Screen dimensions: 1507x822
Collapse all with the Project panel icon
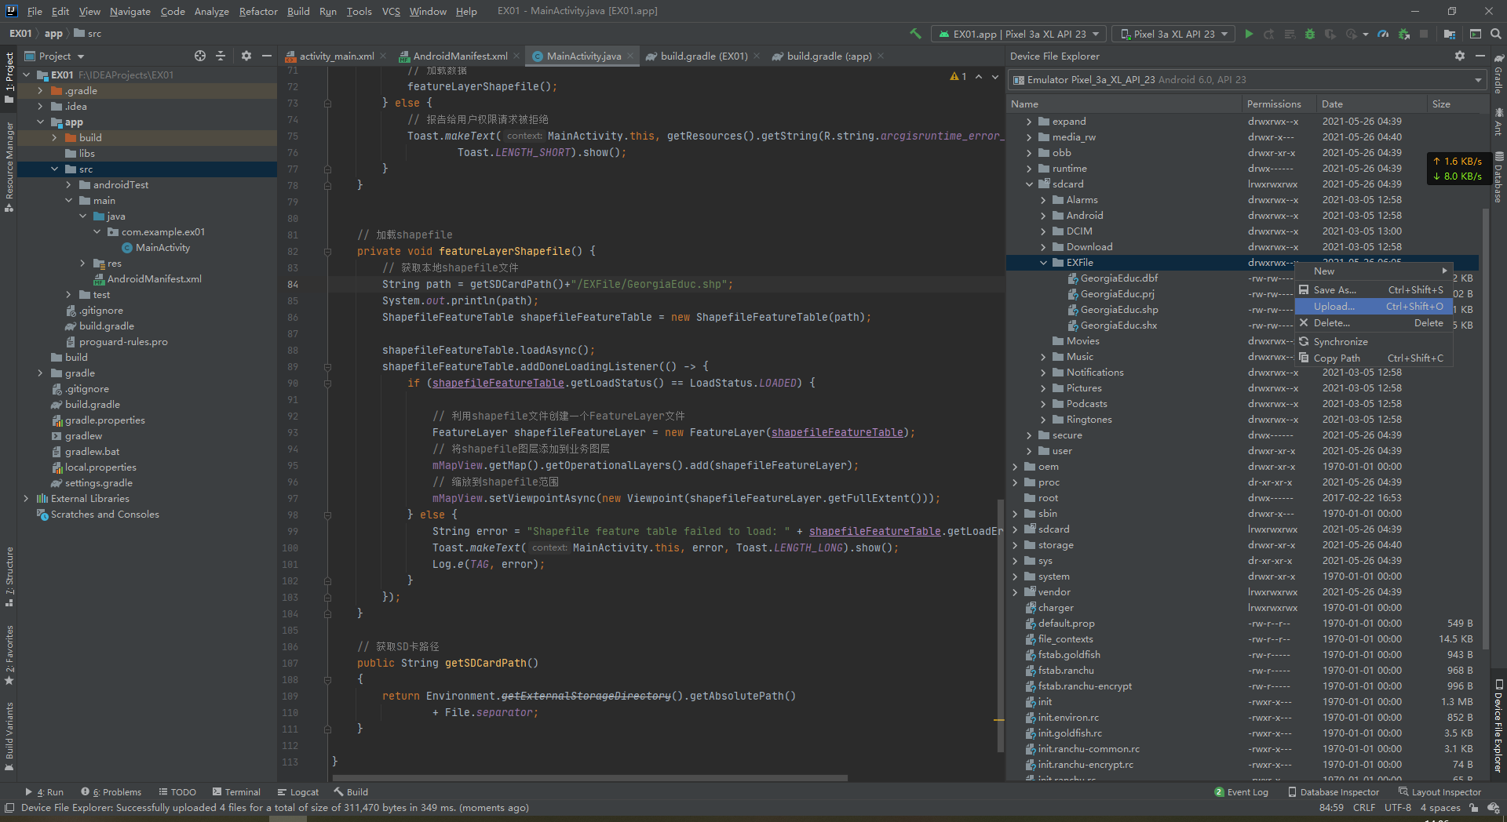click(221, 56)
